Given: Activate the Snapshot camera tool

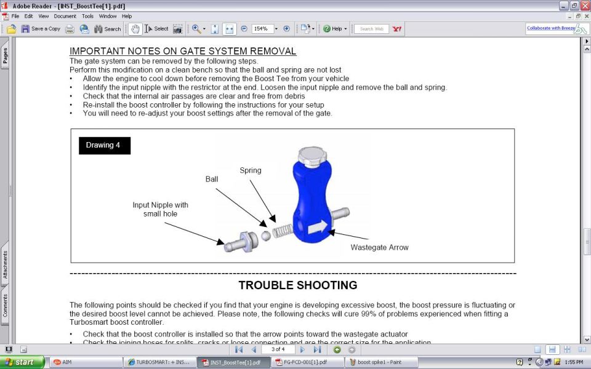Looking at the screenshot, I should pyautogui.click(x=177, y=29).
